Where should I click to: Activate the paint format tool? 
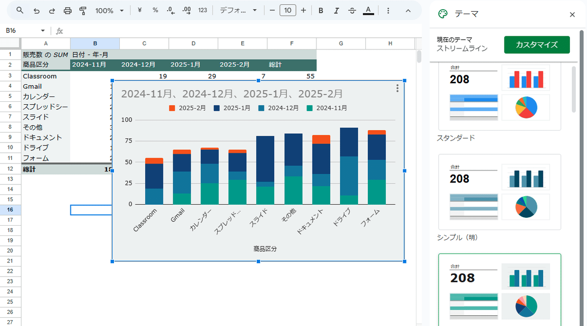[83, 10]
